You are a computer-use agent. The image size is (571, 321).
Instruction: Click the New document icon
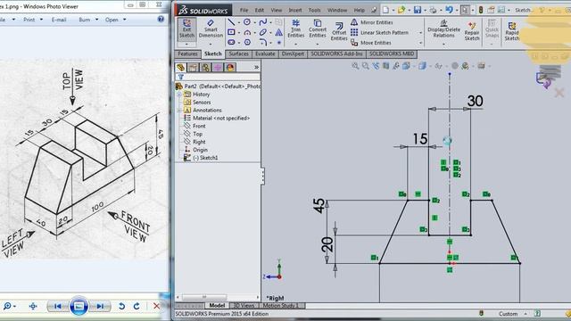click(385, 10)
